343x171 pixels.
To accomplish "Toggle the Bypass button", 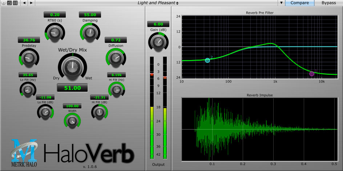I will [x=328, y=3].
